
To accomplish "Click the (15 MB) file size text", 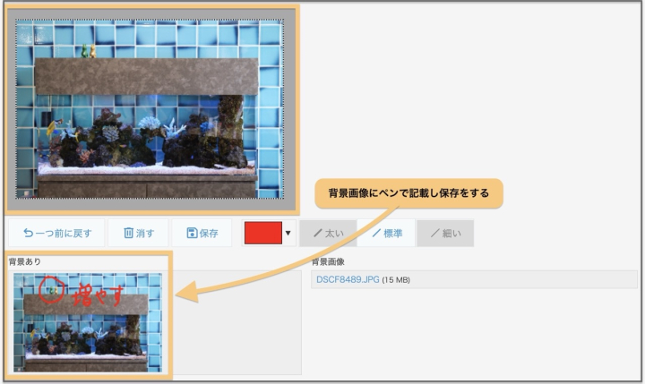I will [396, 280].
